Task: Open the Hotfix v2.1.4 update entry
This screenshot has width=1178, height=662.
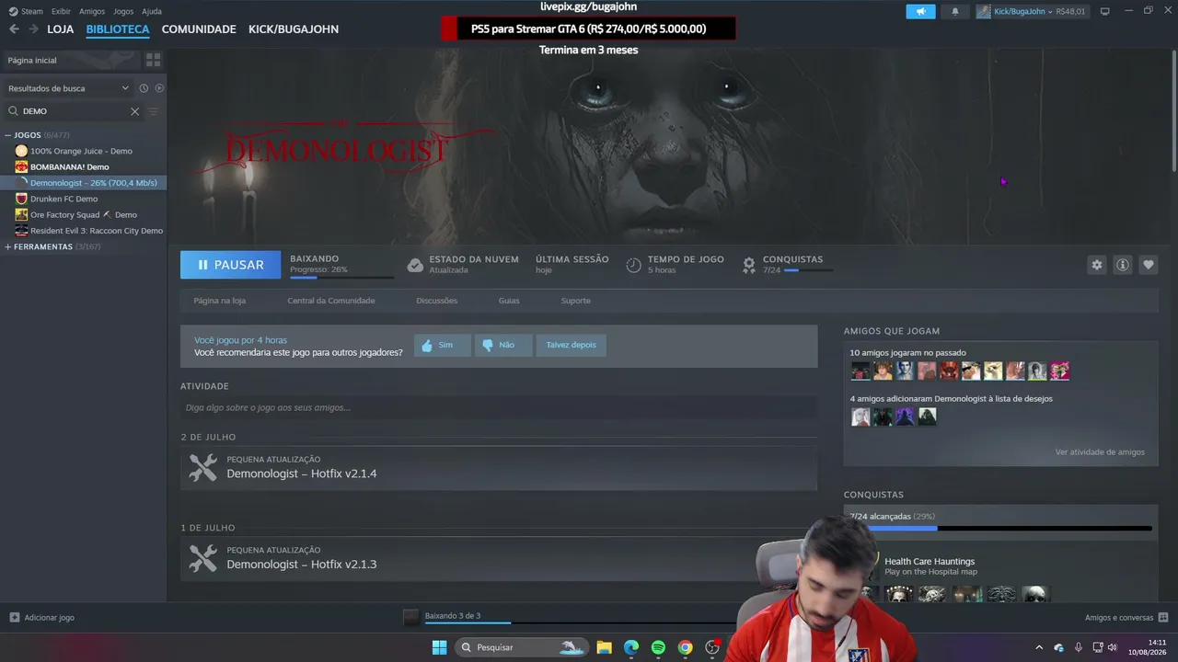Action: point(499,468)
